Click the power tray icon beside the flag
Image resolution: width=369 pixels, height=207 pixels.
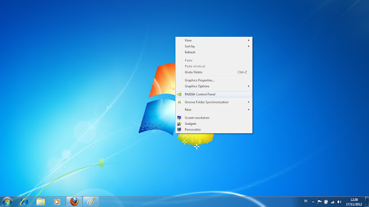coord(326,202)
